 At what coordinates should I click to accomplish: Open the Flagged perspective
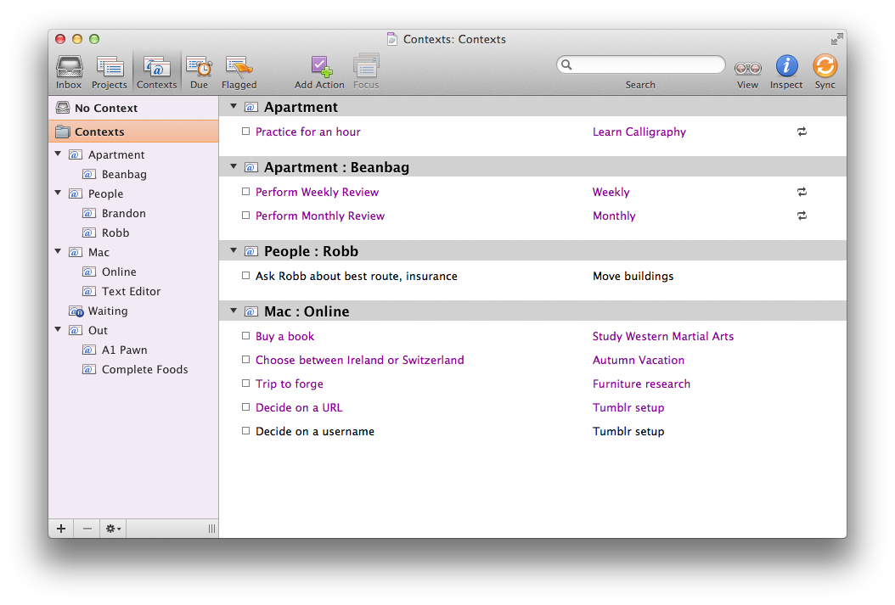point(239,71)
